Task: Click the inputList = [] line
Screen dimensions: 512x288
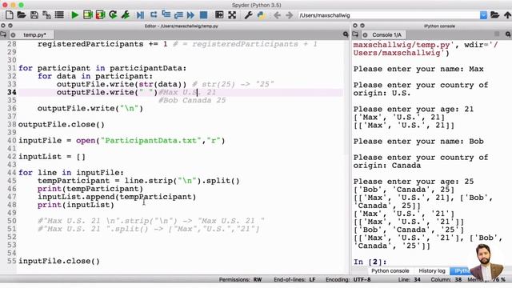Action: tap(52, 157)
